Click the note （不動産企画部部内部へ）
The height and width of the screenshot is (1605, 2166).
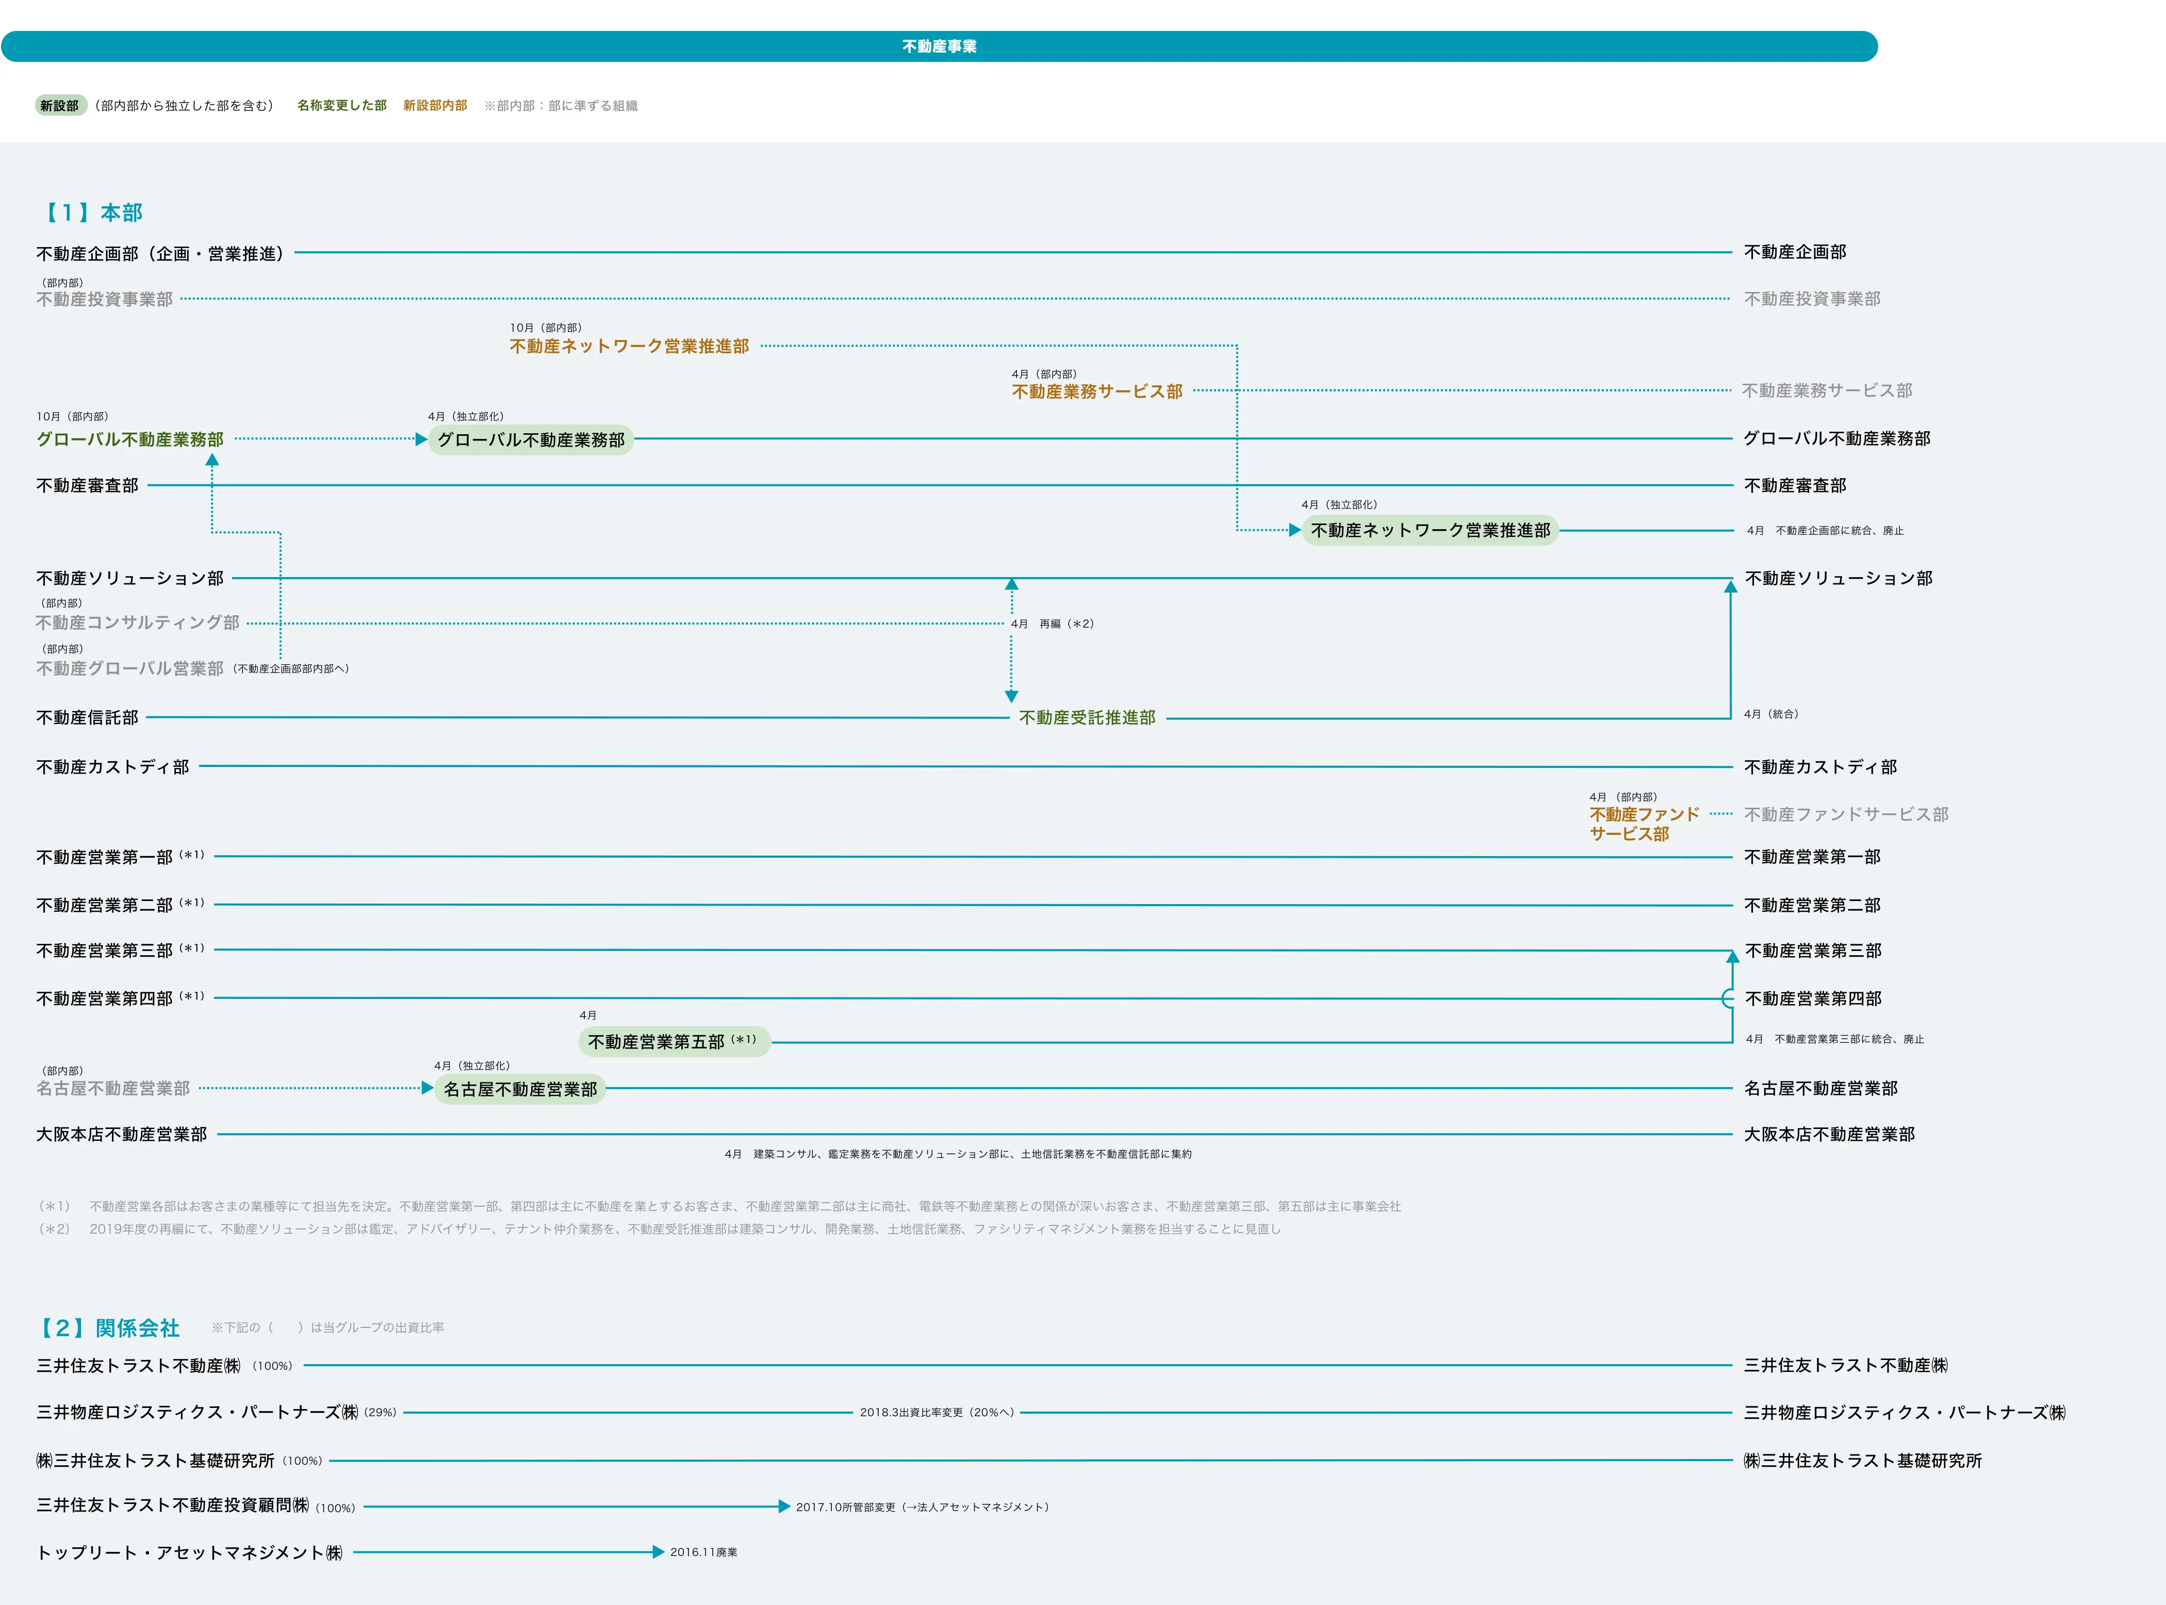(291, 669)
